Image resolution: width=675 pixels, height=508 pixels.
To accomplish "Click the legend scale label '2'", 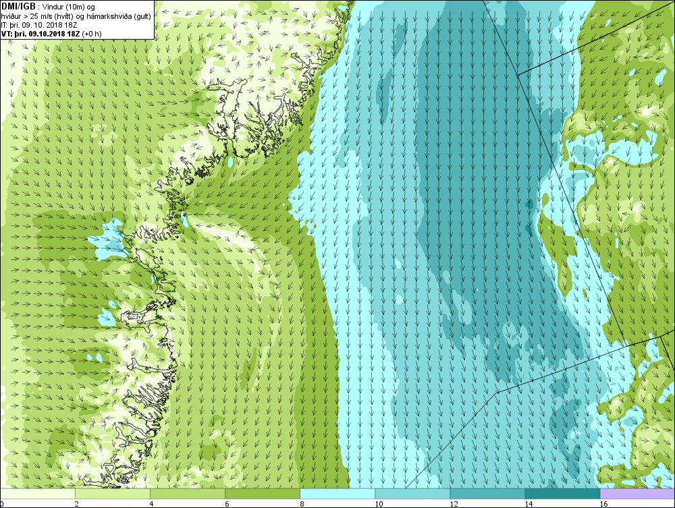I will point(76,504).
